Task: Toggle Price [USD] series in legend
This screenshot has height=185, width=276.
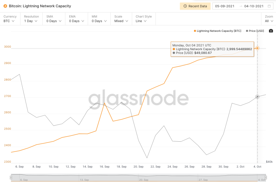Action: click(255, 31)
